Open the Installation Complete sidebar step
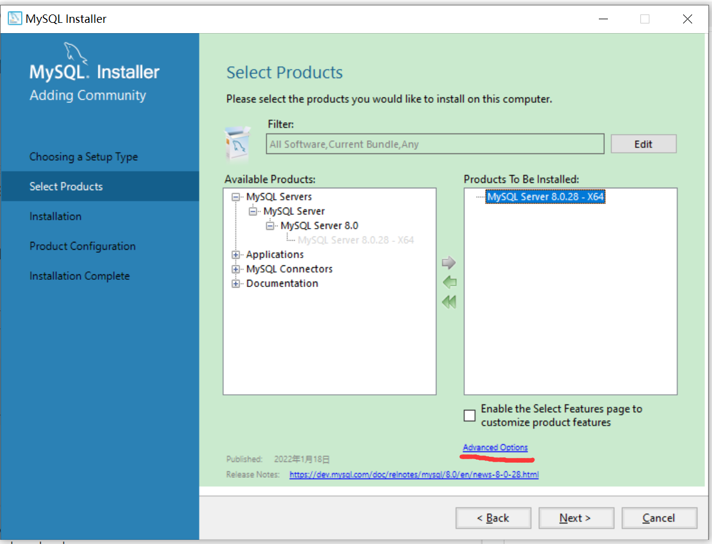 pyautogui.click(x=79, y=276)
